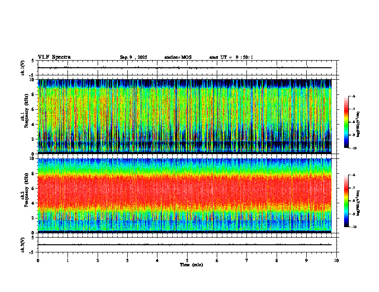
Task: Click the "-6" tick of ch.1 colorbar
Action: (353, 96)
